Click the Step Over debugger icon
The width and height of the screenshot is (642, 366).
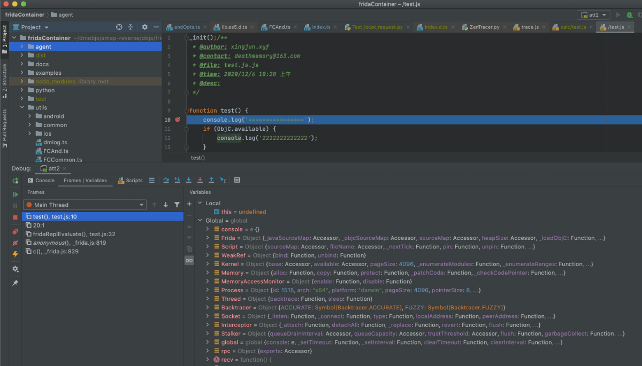166,181
